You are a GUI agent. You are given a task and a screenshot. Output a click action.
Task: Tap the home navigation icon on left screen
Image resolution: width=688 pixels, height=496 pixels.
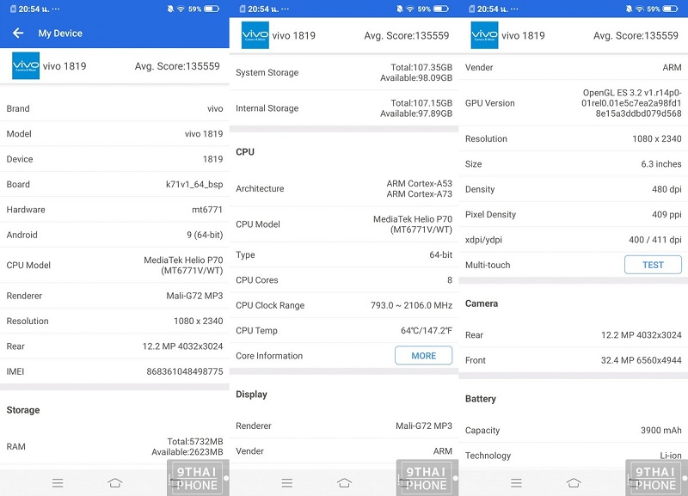pos(115,483)
